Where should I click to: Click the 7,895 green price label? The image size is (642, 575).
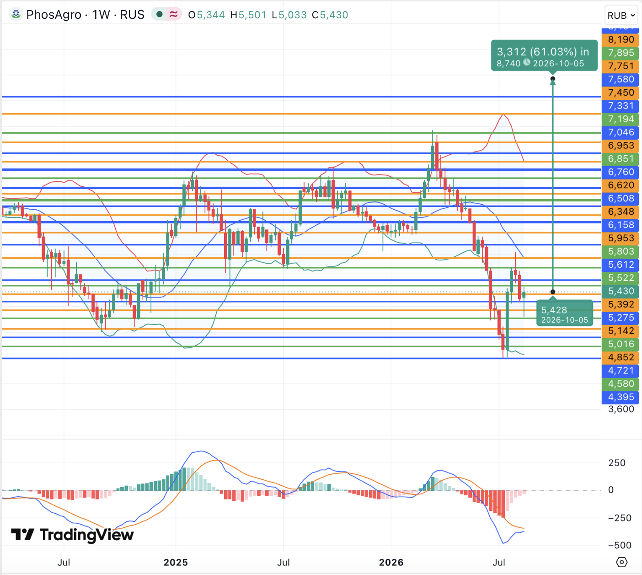(621, 53)
